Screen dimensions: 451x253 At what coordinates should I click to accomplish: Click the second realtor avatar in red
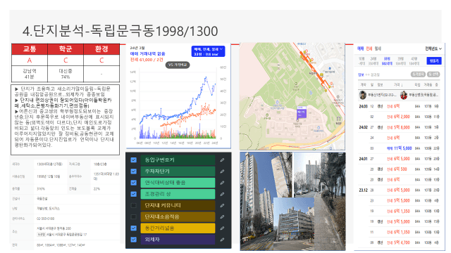coord(404,95)
